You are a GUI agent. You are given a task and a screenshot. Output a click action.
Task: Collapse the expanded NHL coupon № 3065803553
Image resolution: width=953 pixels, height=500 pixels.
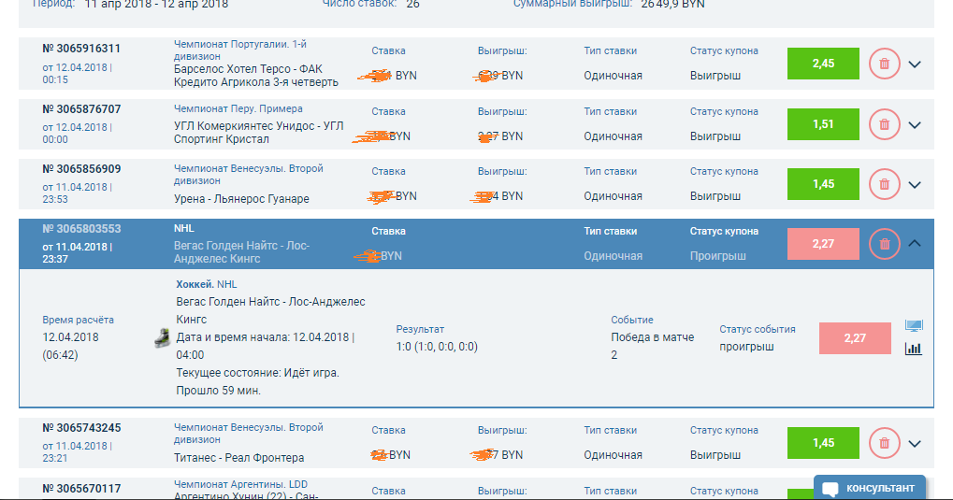[x=916, y=244]
